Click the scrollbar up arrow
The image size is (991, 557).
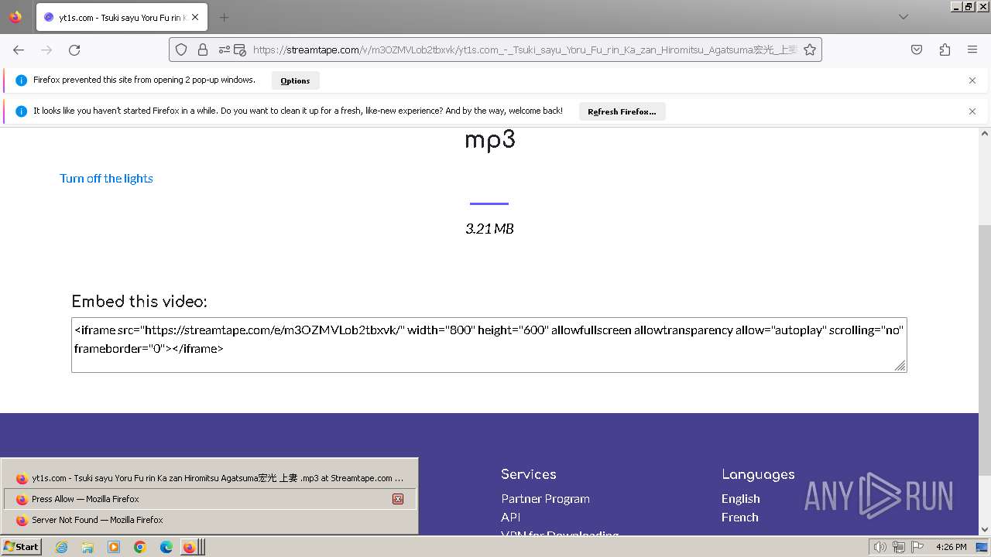coord(985,134)
